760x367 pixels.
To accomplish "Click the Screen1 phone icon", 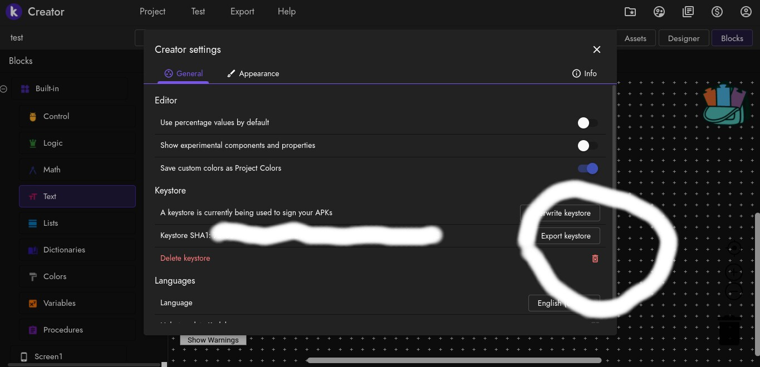I will click(24, 356).
